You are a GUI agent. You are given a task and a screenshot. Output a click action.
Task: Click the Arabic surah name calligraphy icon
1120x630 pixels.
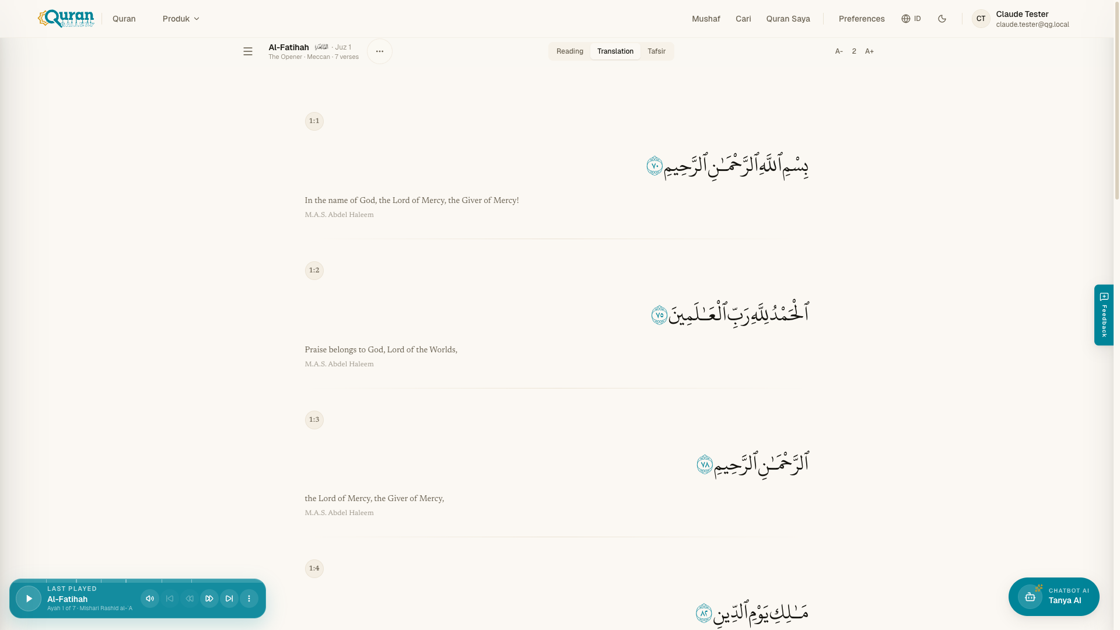[321, 47]
